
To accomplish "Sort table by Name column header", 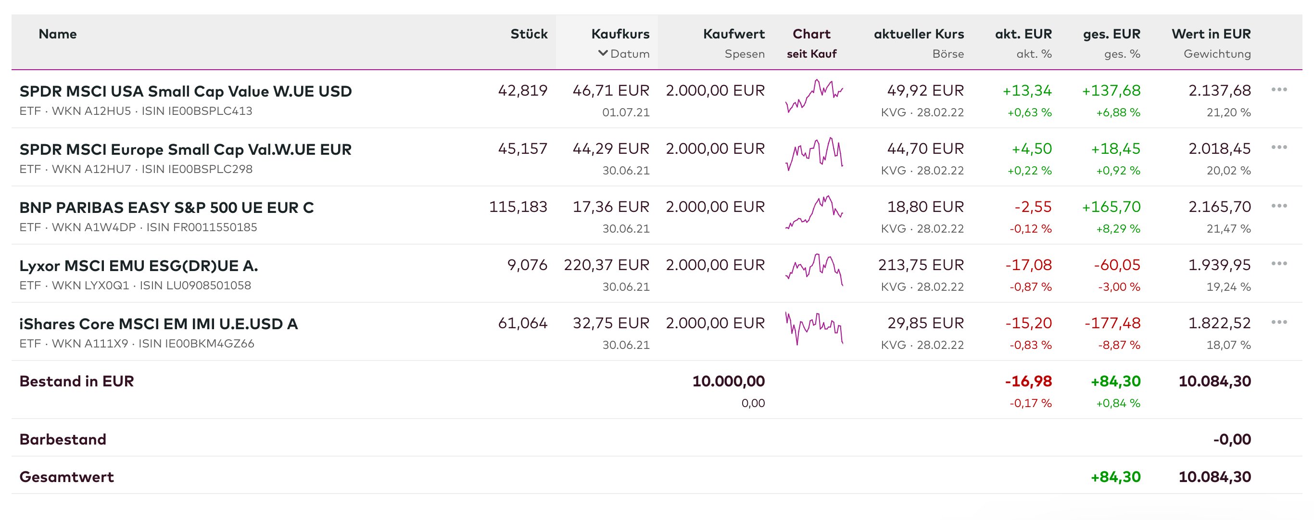I will 58,34.
